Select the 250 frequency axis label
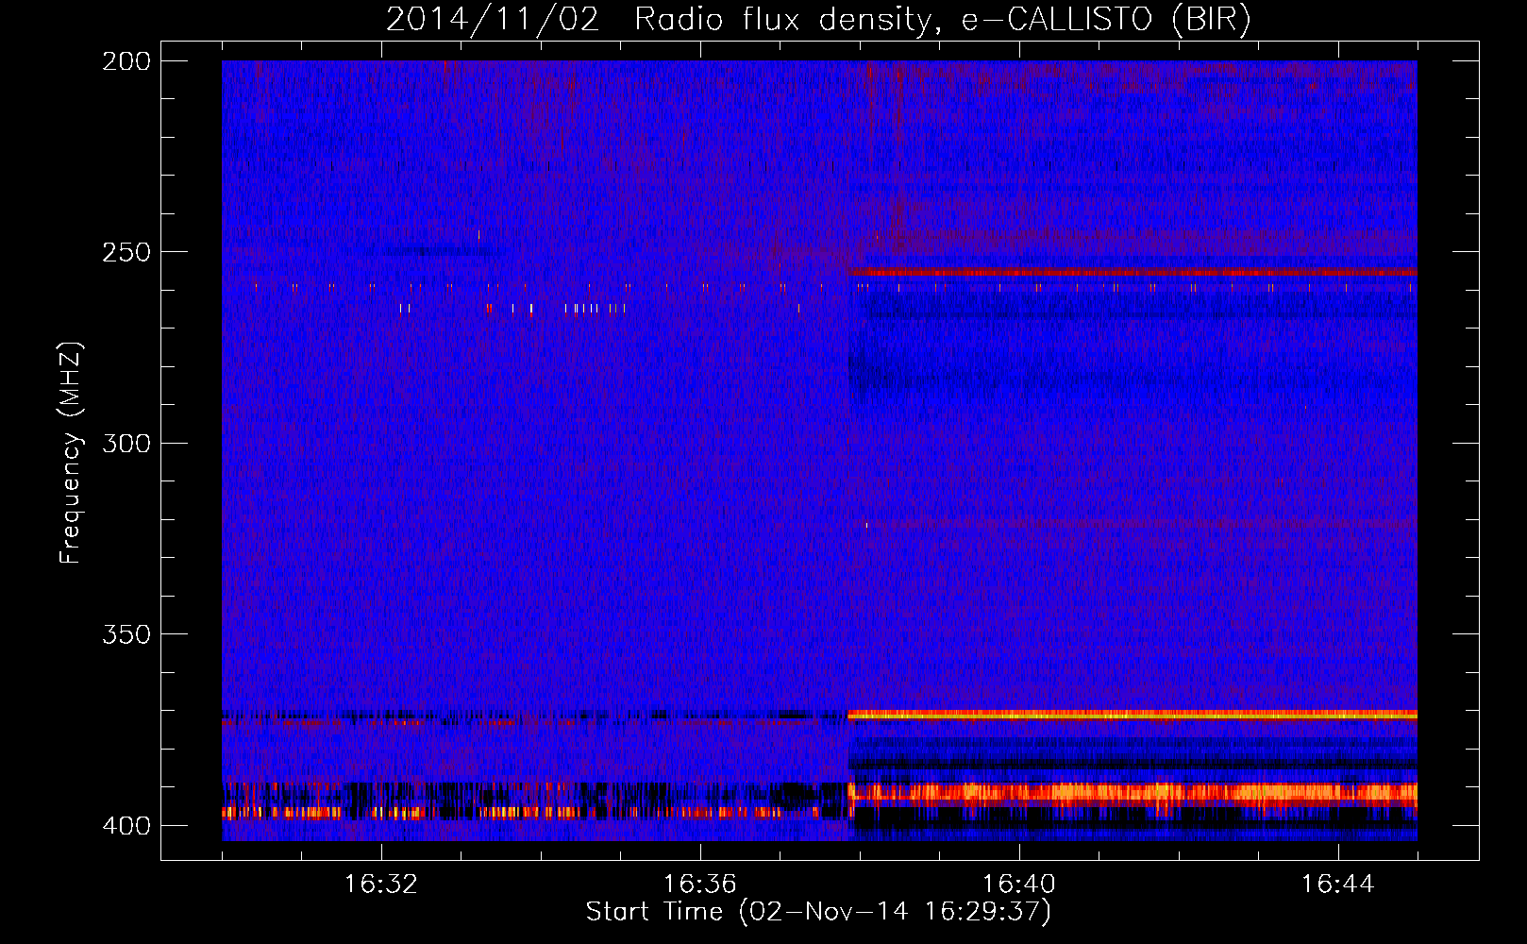Image resolution: width=1527 pixels, height=944 pixels. [126, 252]
